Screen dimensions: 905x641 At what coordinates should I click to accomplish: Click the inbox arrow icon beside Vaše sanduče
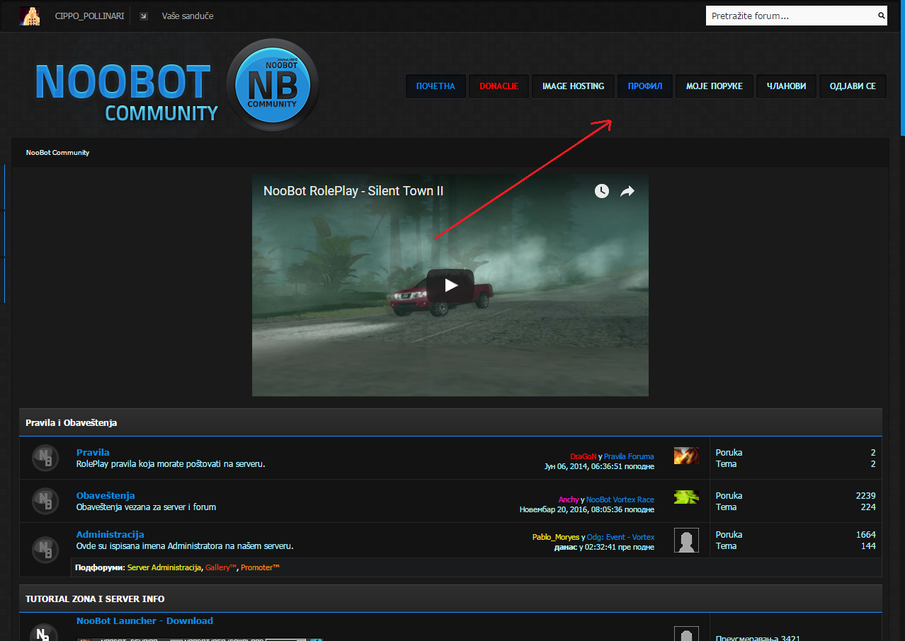click(144, 16)
